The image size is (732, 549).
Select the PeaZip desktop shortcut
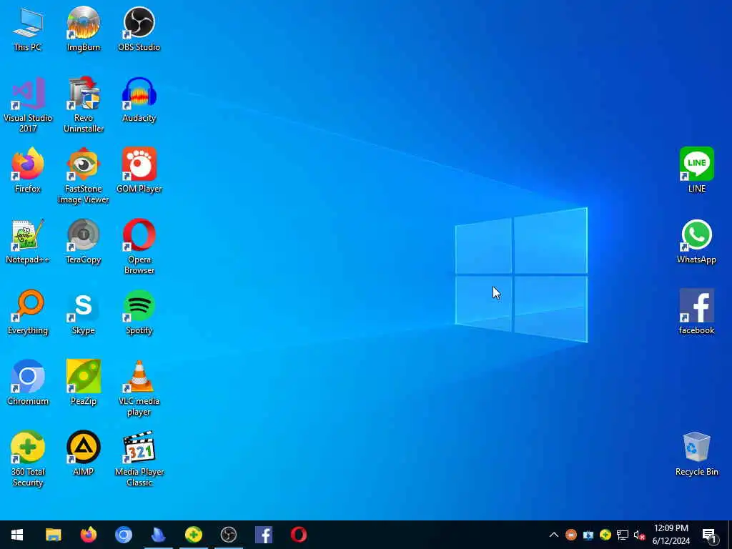pos(83,383)
